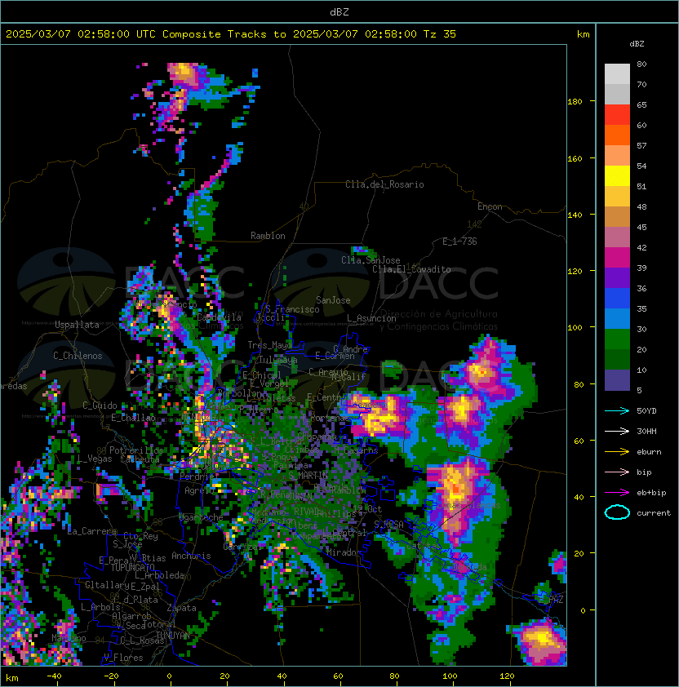
Task: Click the 'current' legend label
Action: pos(654,513)
